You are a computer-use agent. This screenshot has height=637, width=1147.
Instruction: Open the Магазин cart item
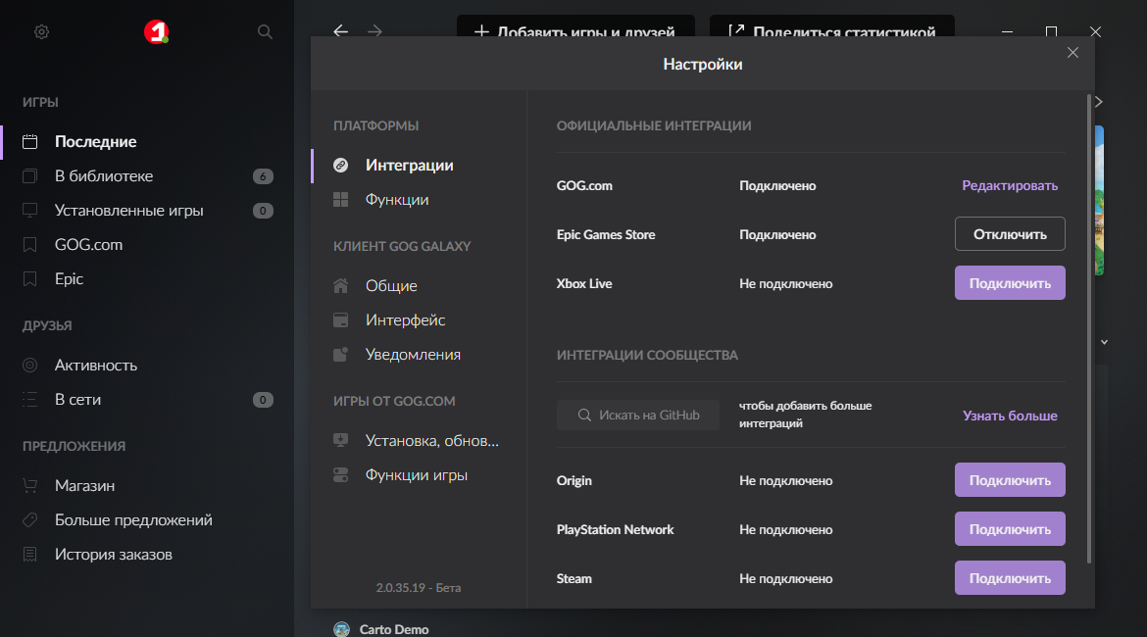click(x=84, y=485)
